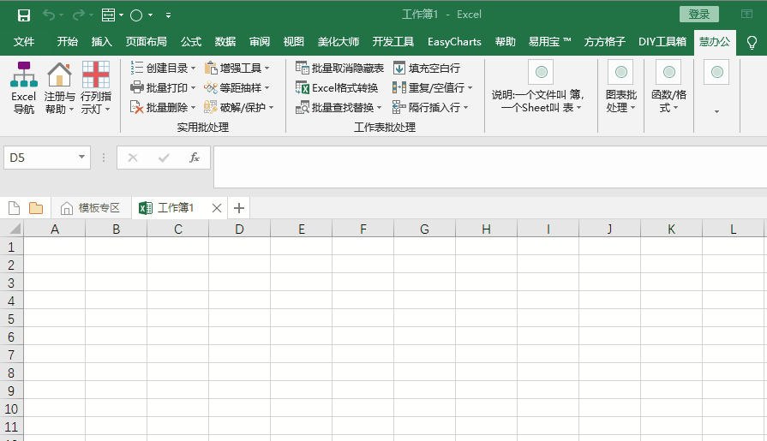
Task: Click the Undo arrow icon
Action: (x=49, y=15)
